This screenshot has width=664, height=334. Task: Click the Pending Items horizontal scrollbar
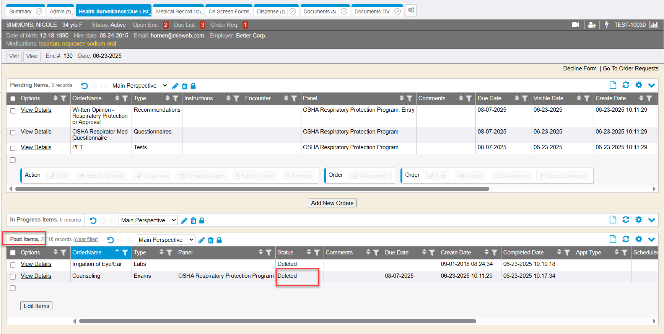pos(252,189)
